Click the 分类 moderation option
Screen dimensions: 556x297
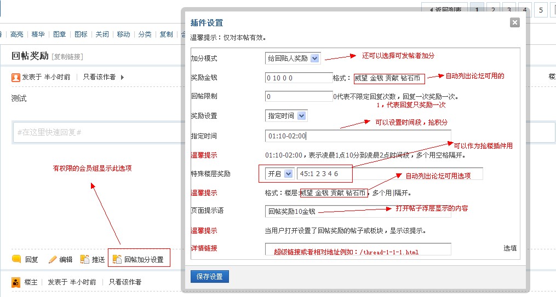145,34
